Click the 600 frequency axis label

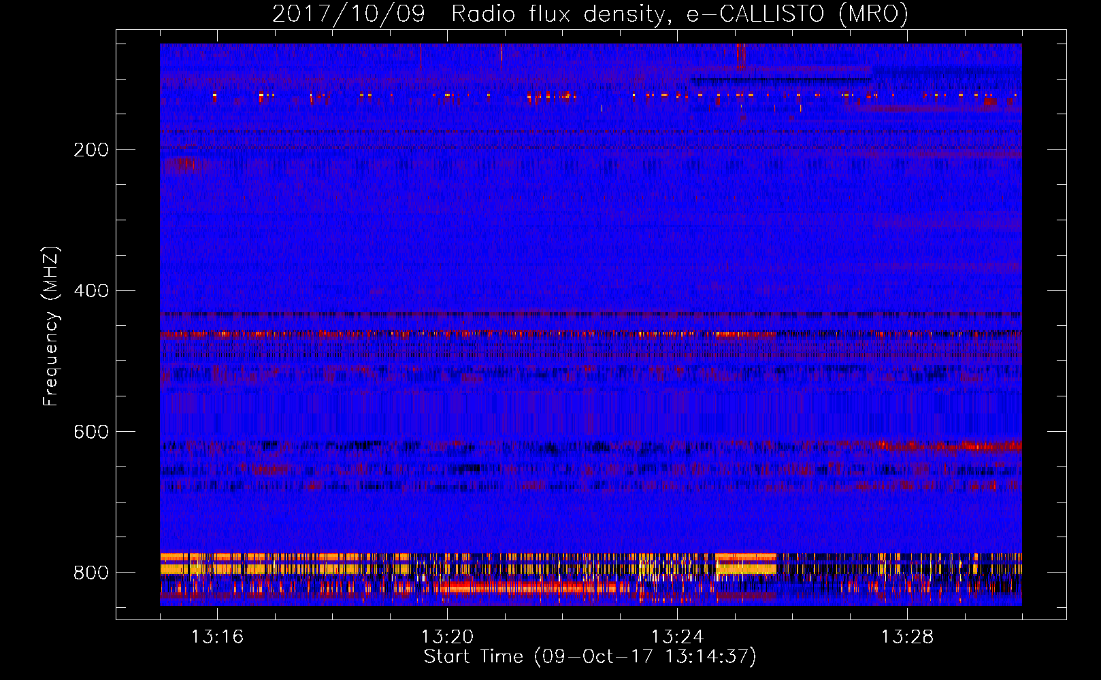click(91, 432)
